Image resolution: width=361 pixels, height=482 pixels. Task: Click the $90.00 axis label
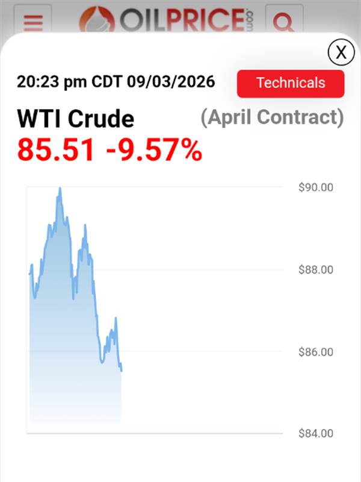tap(316, 187)
